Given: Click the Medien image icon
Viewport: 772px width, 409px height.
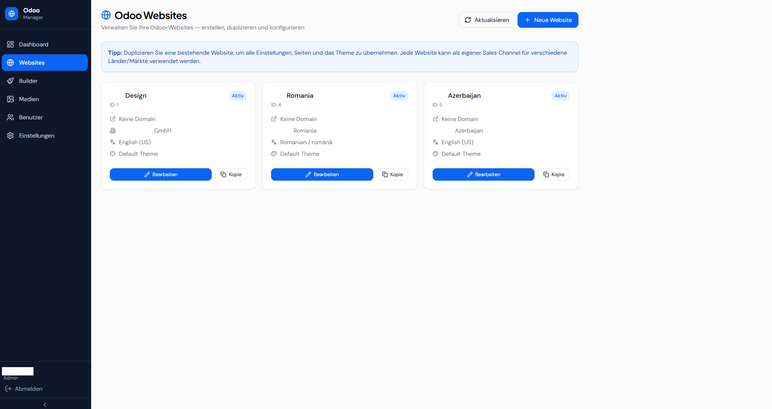Looking at the screenshot, I should pyautogui.click(x=10, y=99).
